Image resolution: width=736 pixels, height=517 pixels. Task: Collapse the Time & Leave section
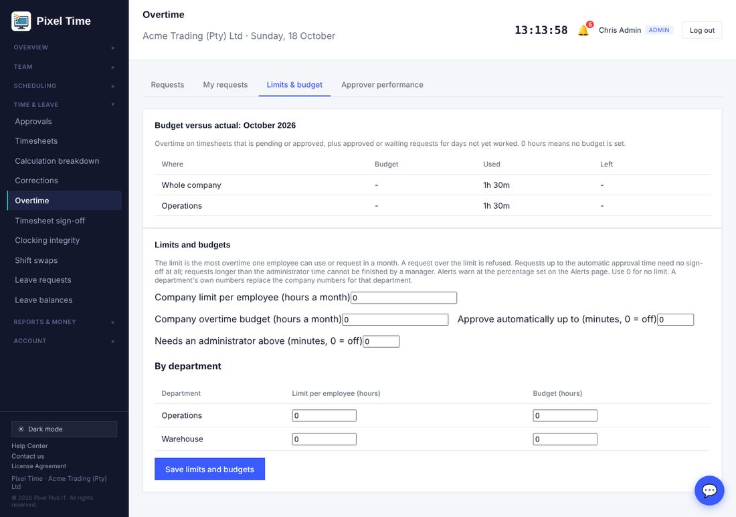point(64,104)
